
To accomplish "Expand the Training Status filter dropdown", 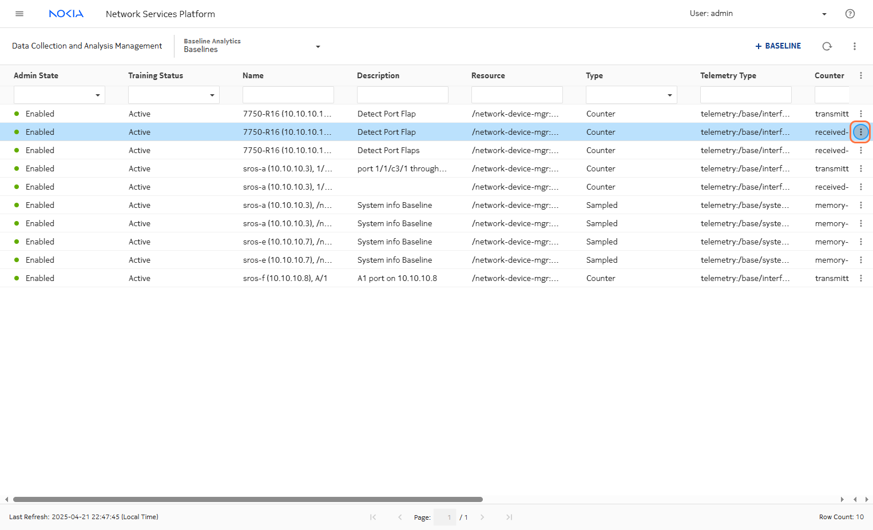I will pyautogui.click(x=212, y=95).
